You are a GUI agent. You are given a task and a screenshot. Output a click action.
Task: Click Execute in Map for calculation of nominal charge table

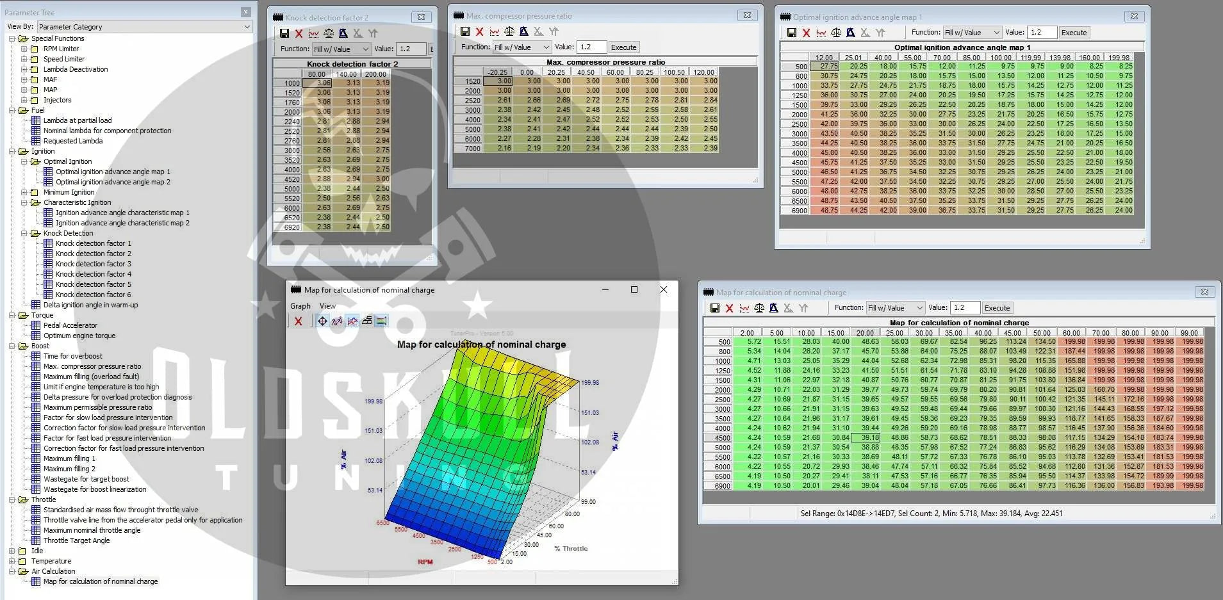tap(997, 308)
